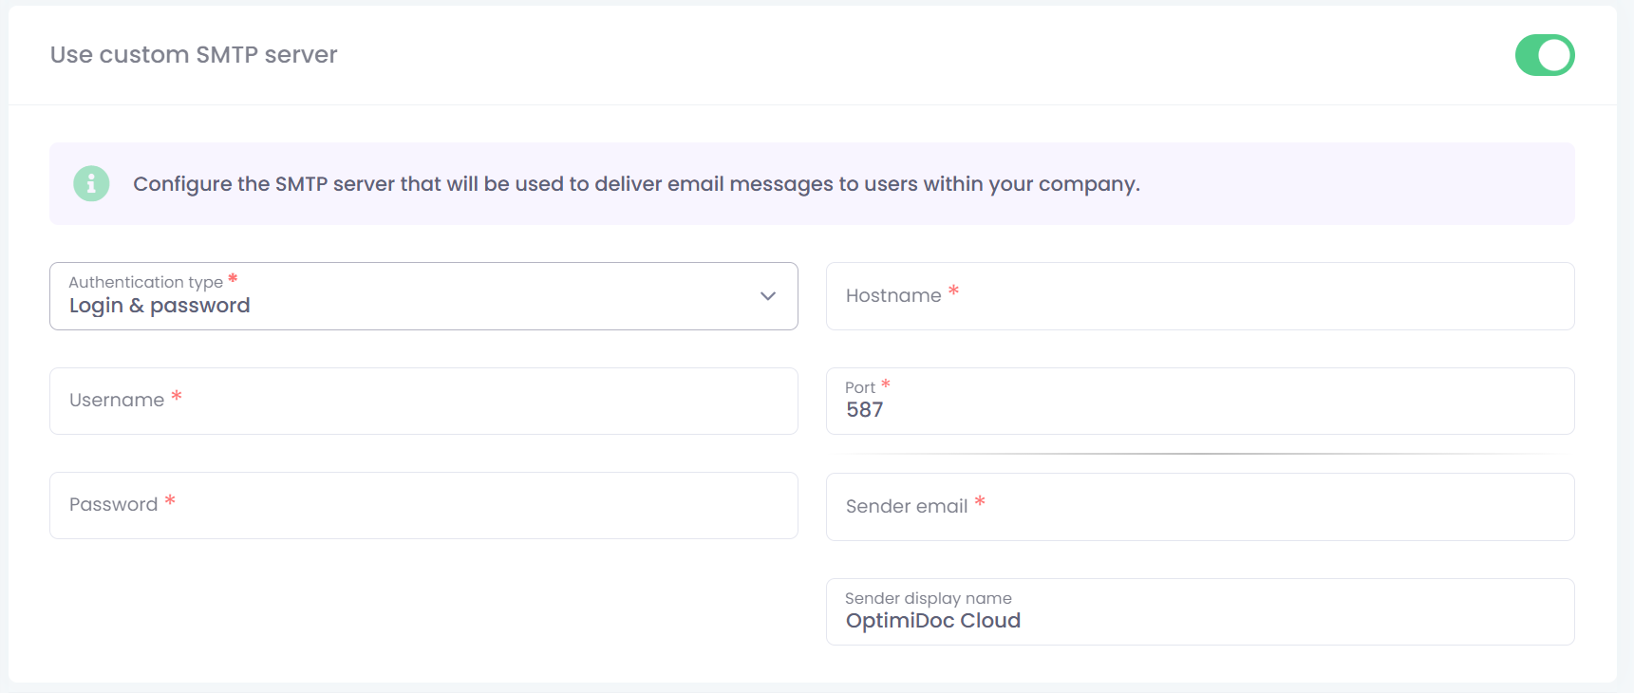This screenshot has width=1634, height=693.
Task: Click into the Username field
Action: pyautogui.click(x=423, y=402)
